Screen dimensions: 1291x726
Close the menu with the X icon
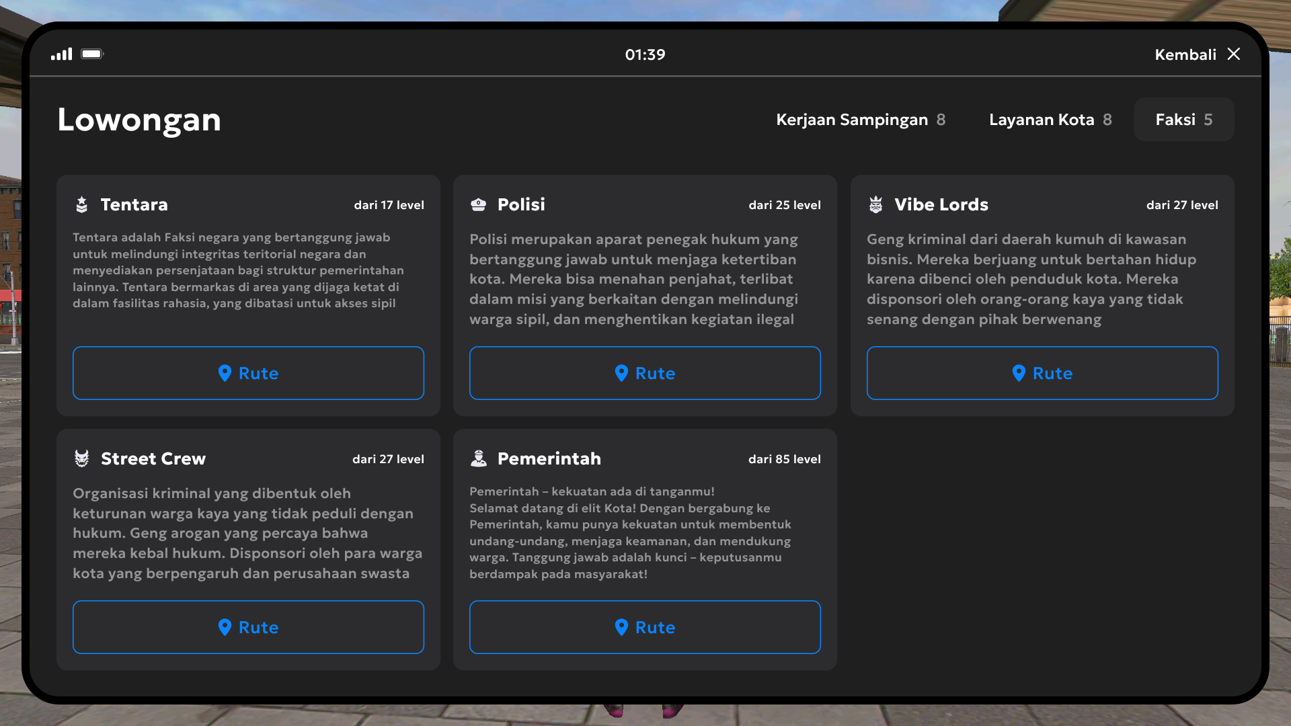[x=1233, y=54]
